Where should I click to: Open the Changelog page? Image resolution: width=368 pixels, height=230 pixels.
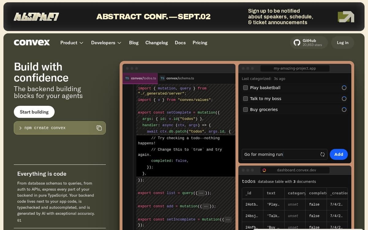pos(157,43)
